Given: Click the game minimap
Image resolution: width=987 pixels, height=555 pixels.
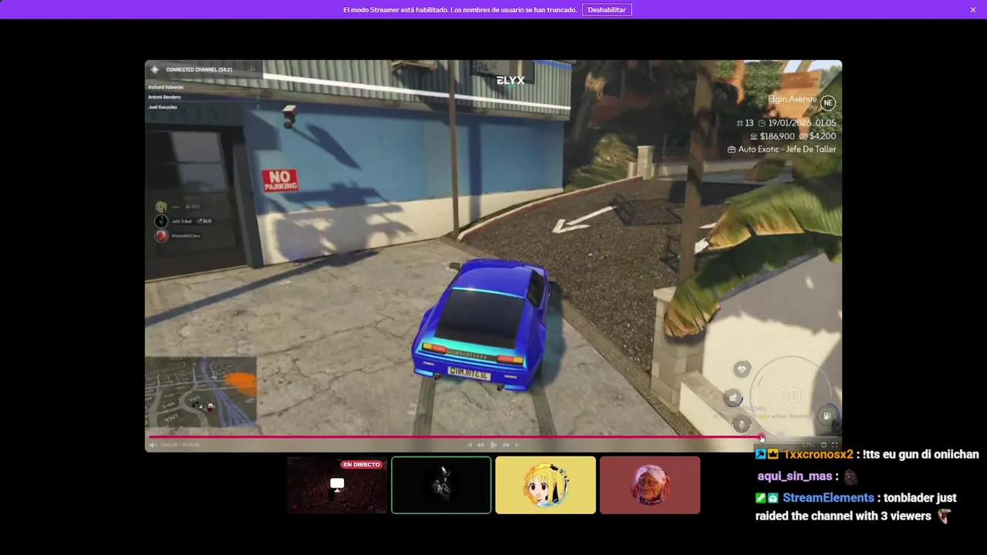Looking at the screenshot, I should pyautogui.click(x=201, y=392).
